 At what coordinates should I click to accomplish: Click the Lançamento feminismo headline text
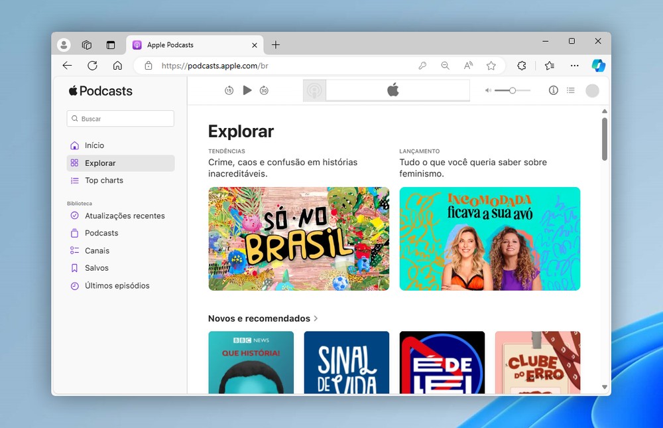473,168
